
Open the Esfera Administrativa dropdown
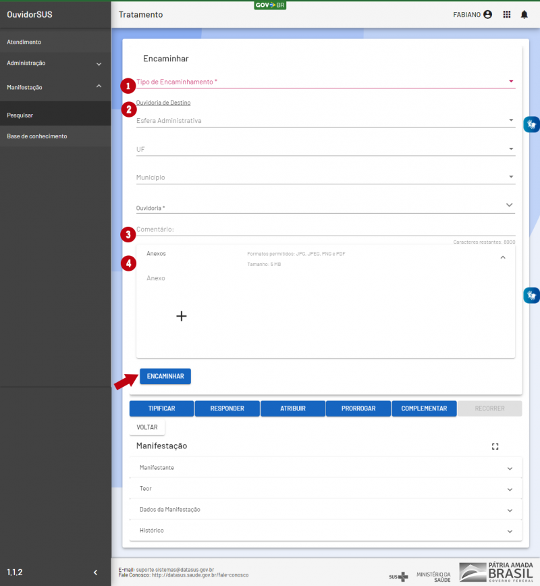325,121
